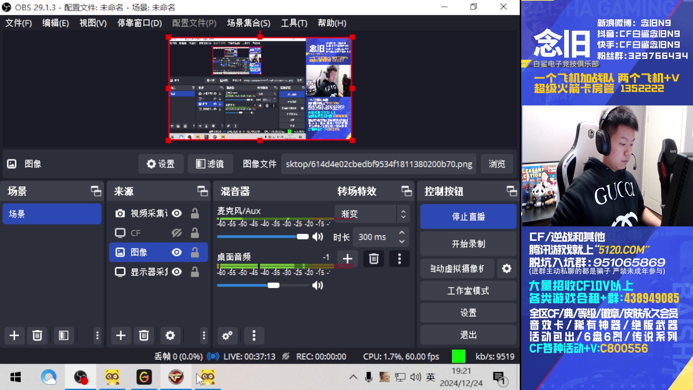Add a new source

click(121, 335)
